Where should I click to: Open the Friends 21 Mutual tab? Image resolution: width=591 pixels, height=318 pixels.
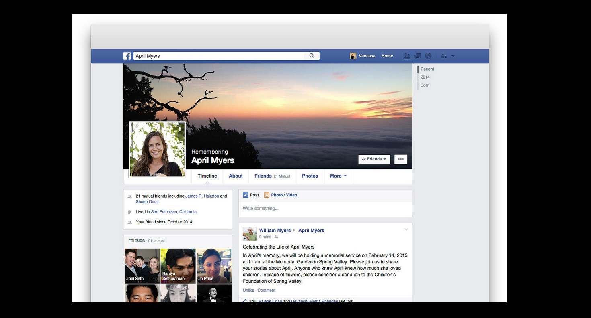(x=272, y=176)
